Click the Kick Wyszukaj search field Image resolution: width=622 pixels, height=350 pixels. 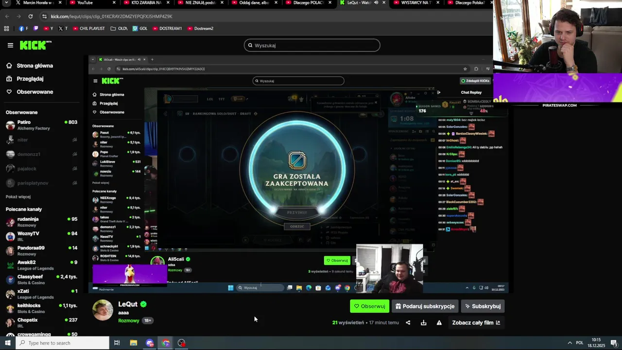coord(312,45)
